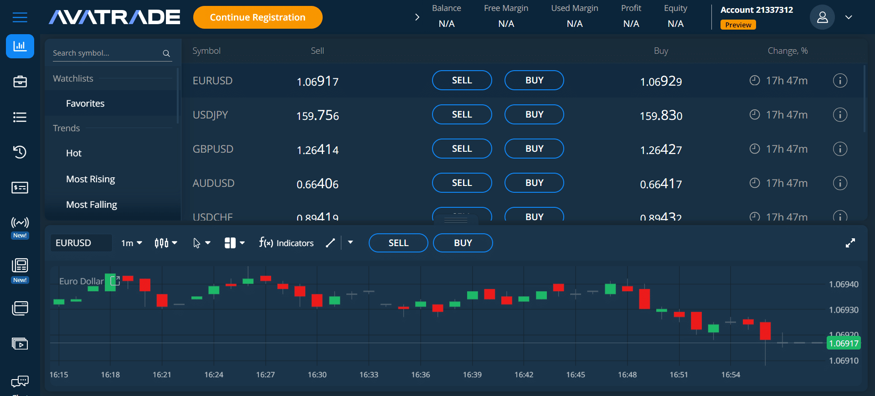Select the USDJPY symbol name
Viewport: 875px width, 396px height.
tap(210, 115)
